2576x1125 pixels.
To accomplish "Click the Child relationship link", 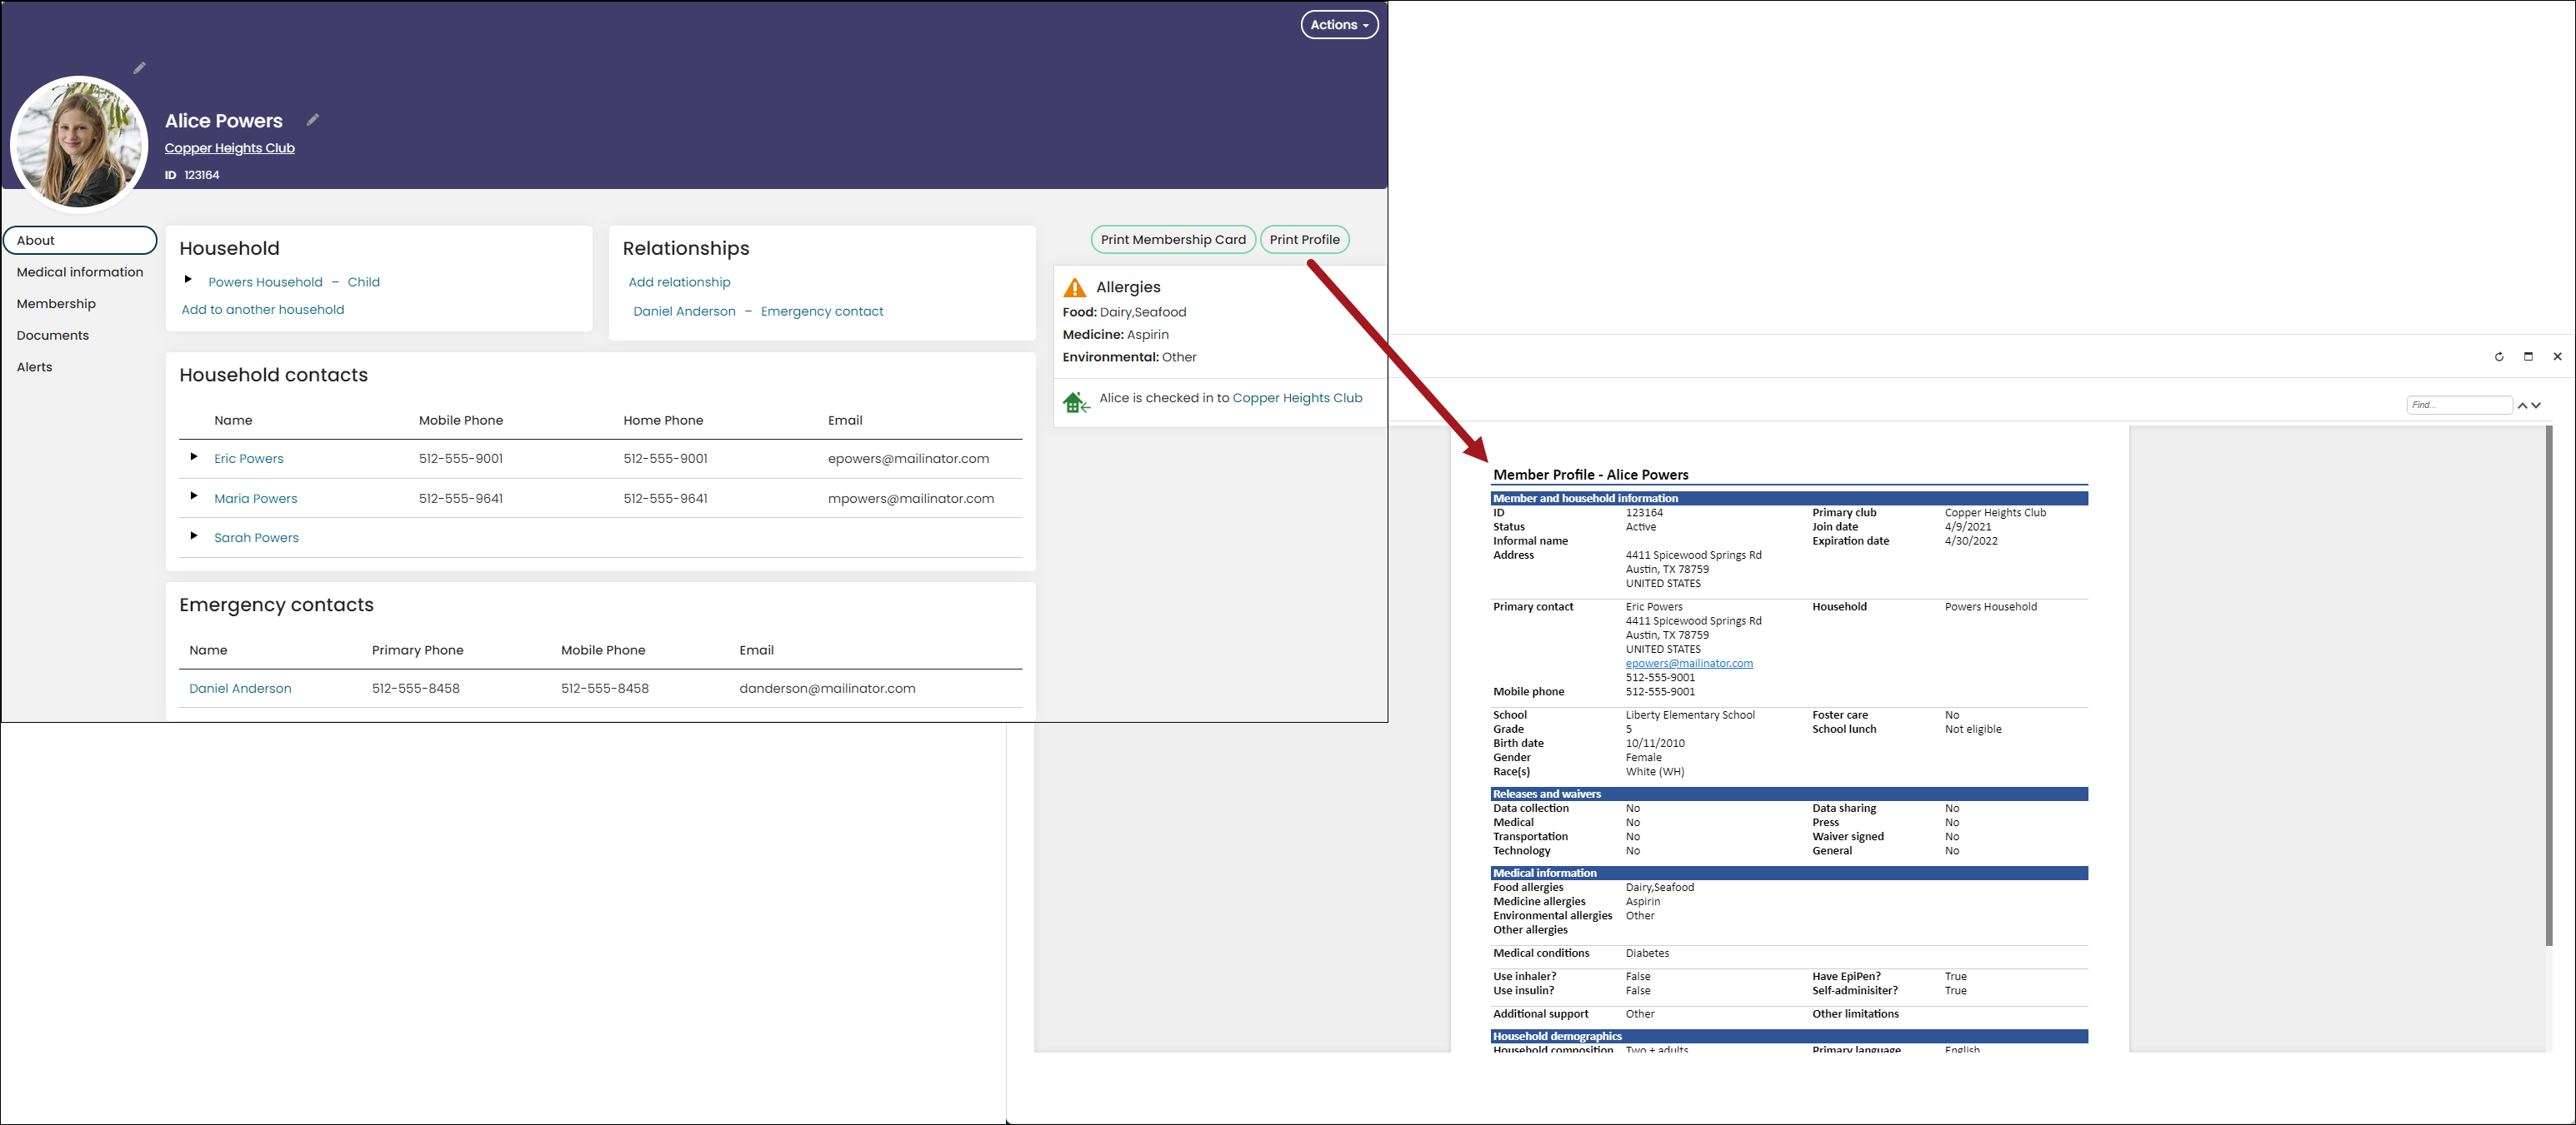I will coord(364,281).
